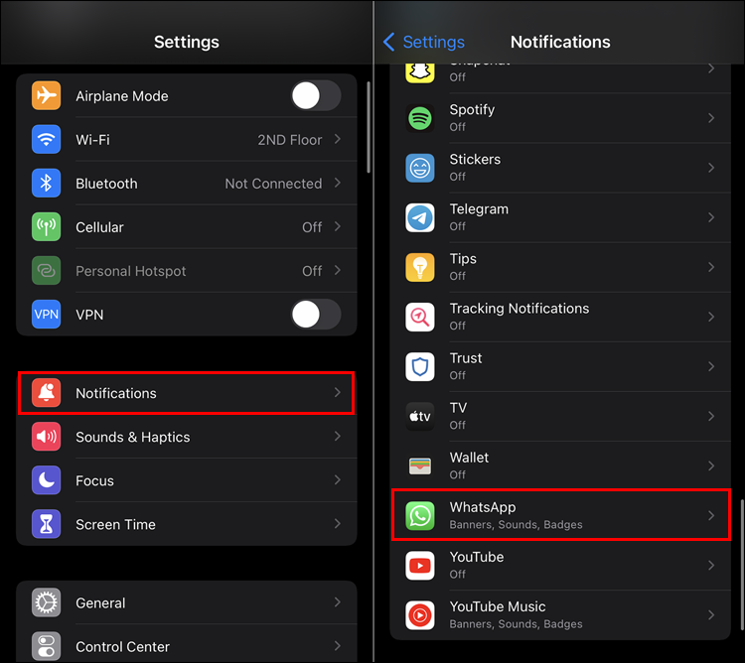Tap the 'Off' status under YouTube
This screenshot has height=663, width=745.
pyautogui.click(x=458, y=575)
